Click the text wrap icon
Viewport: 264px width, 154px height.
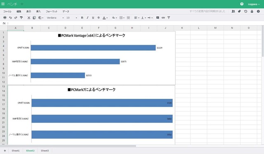149,18
